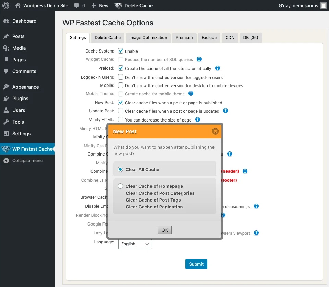Click the Delete Cache cheetah icon

click(x=118, y=5)
